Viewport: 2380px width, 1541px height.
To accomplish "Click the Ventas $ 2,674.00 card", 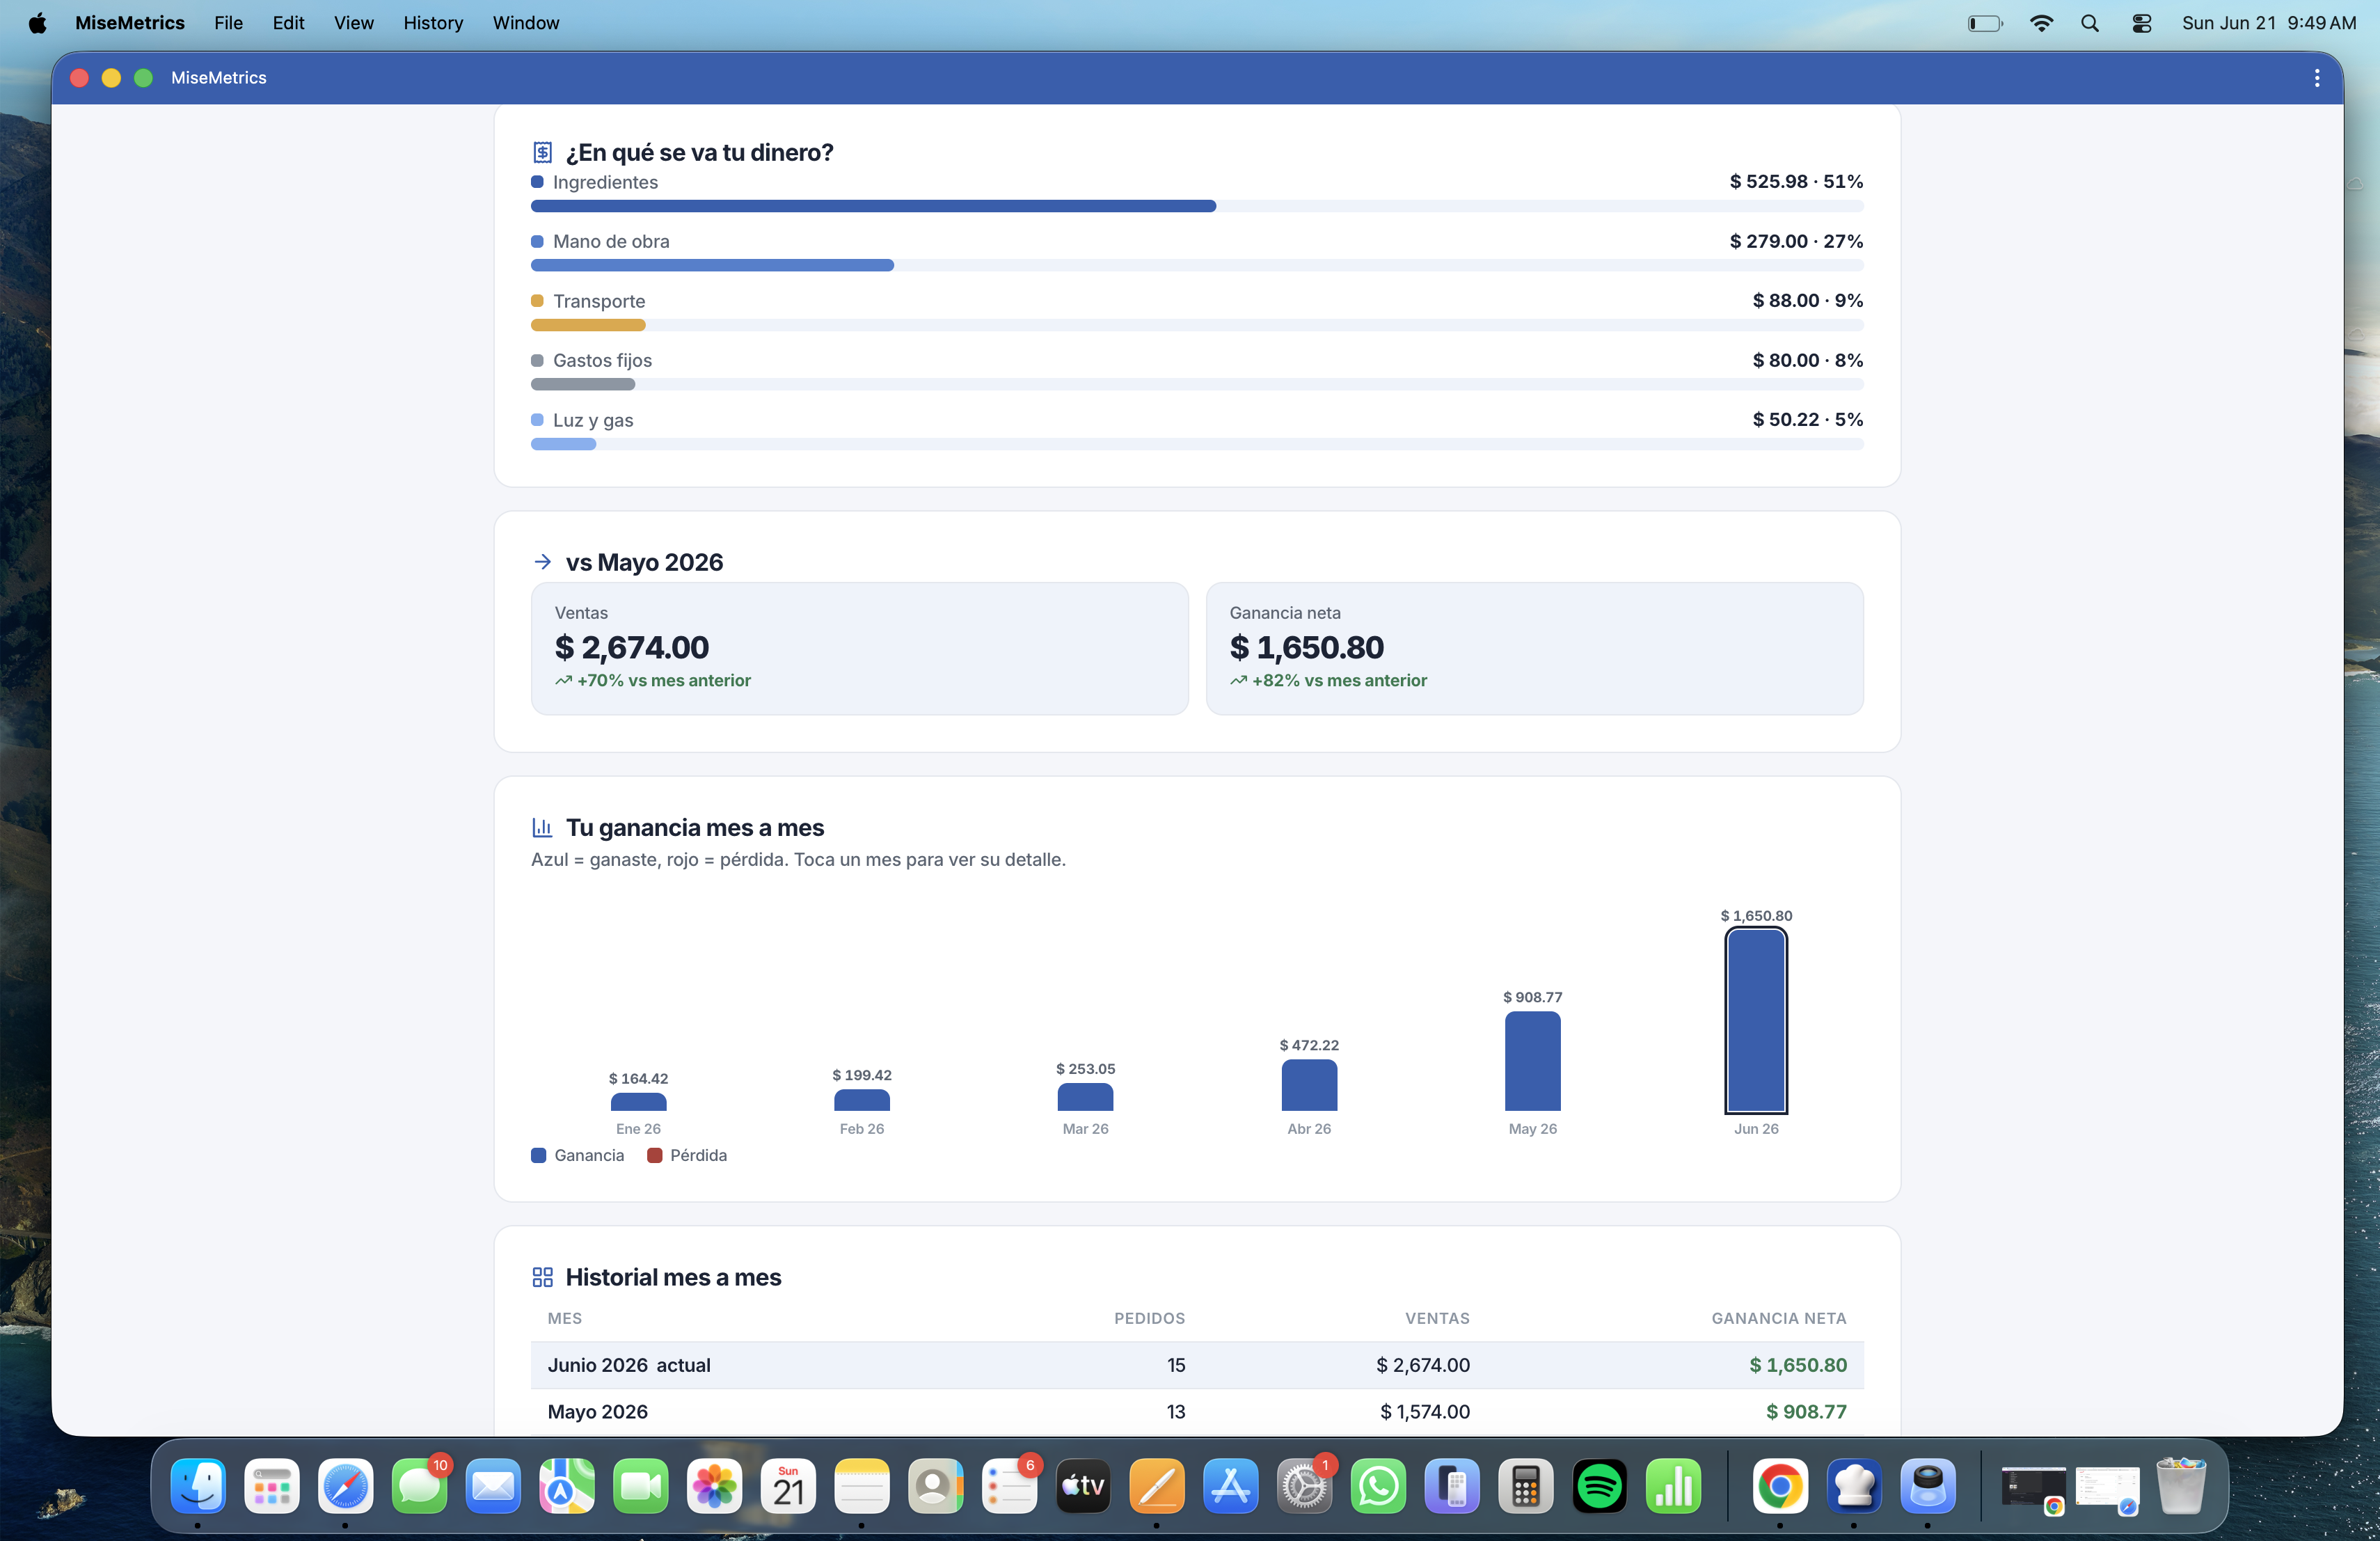I will pyautogui.click(x=860, y=648).
